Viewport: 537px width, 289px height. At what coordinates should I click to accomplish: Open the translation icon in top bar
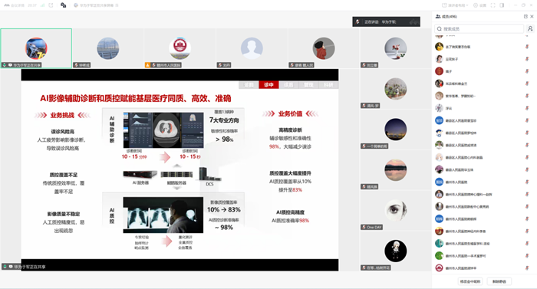[x=64, y=5]
